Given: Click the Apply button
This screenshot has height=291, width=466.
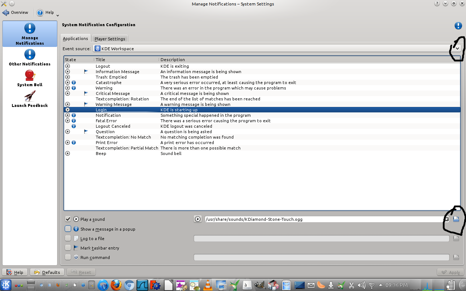Looking at the screenshot, I should [451, 272].
